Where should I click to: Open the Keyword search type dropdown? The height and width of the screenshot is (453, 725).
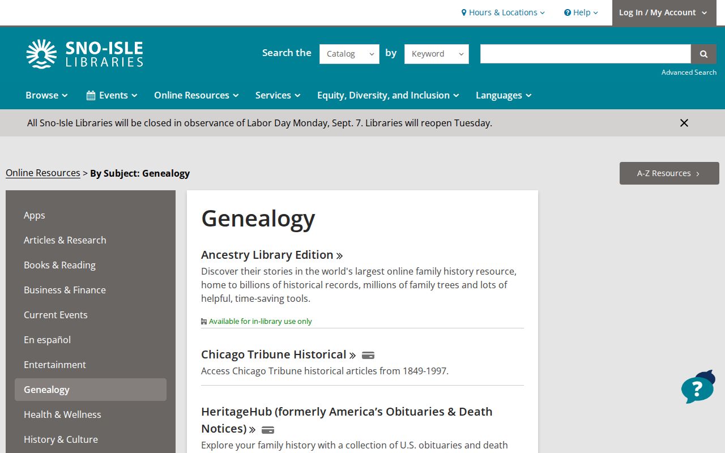(437, 54)
